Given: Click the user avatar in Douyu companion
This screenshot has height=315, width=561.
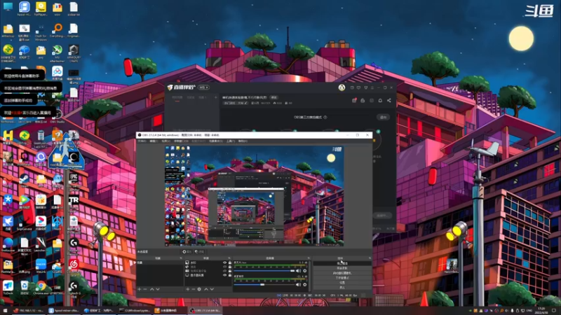Looking at the screenshot, I should tap(342, 87).
